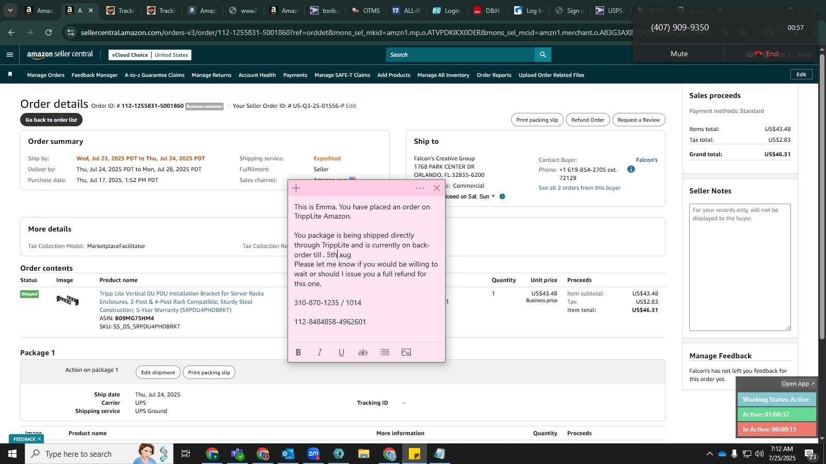The height and width of the screenshot is (464, 826).
Task: Open Microsoft Teams from taskbar
Action: 237,454
